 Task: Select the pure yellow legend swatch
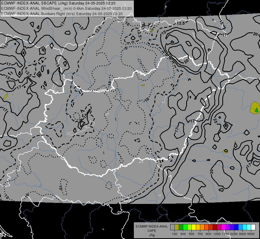click(x=194, y=227)
